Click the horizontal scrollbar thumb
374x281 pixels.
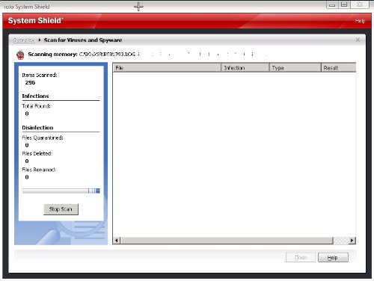point(227,241)
